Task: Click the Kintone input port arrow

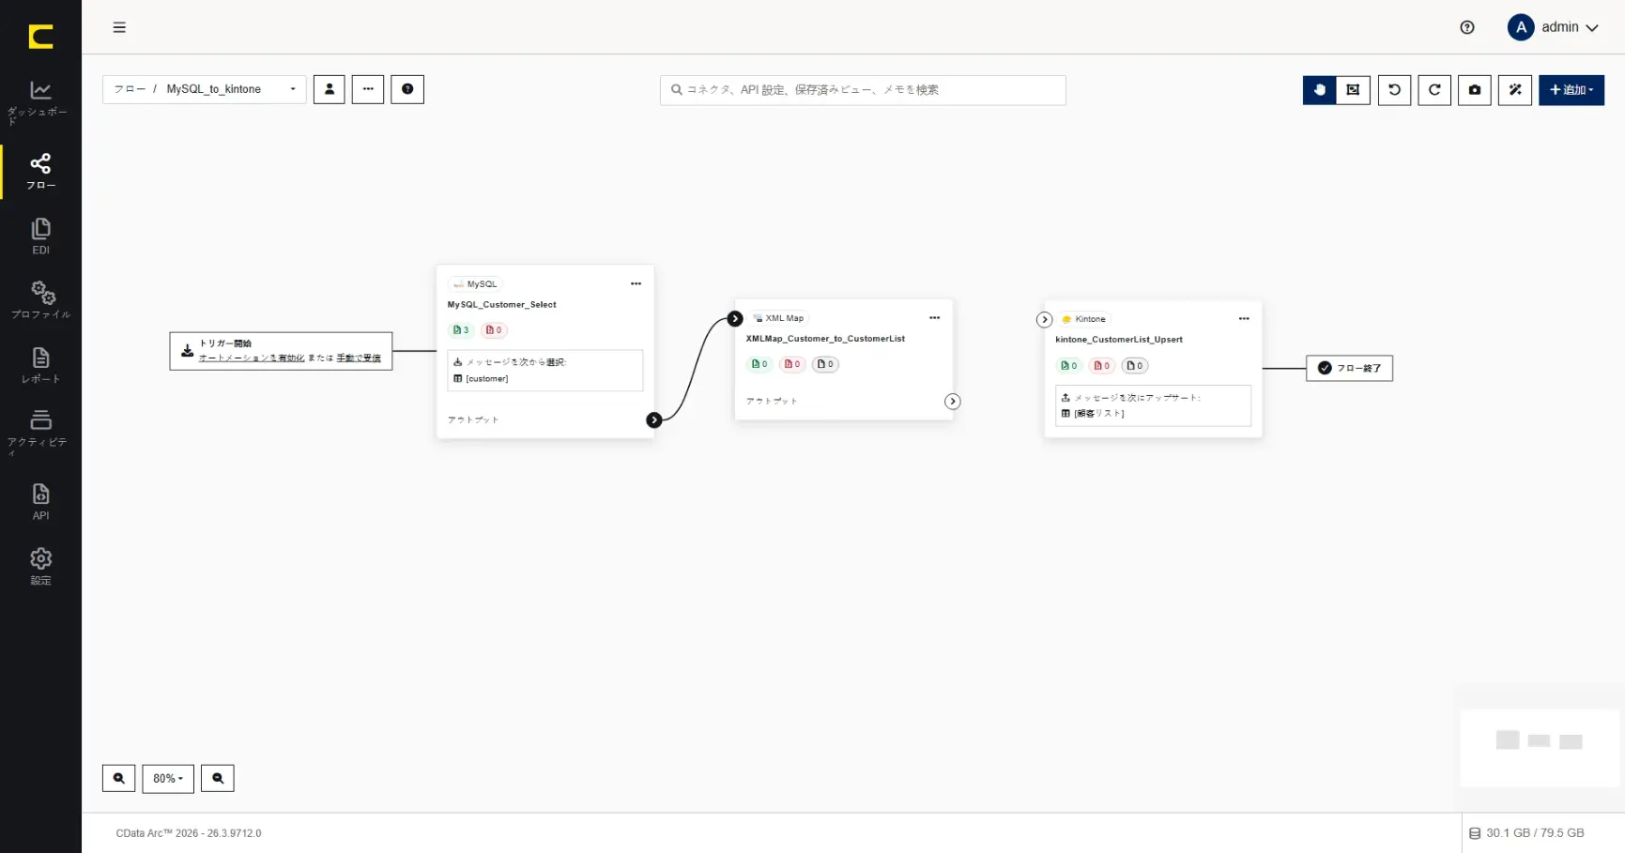Action: tap(1045, 320)
